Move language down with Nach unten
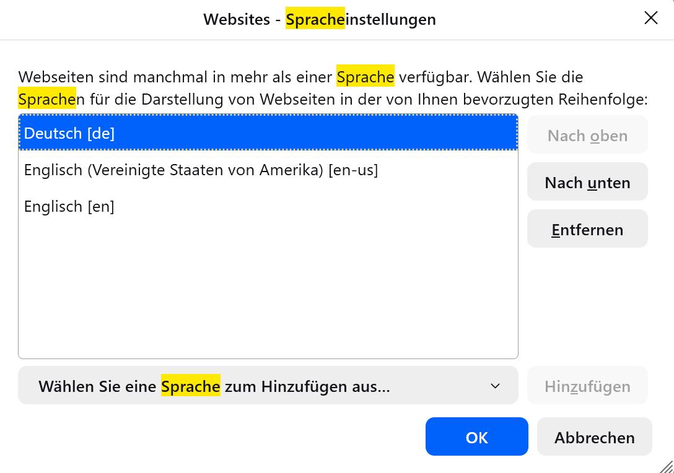The height and width of the screenshot is (473, 674). [587, 183]
